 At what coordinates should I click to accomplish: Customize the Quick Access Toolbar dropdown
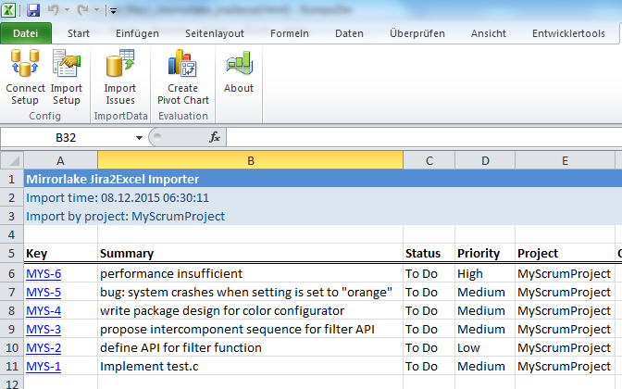point(114,11)
